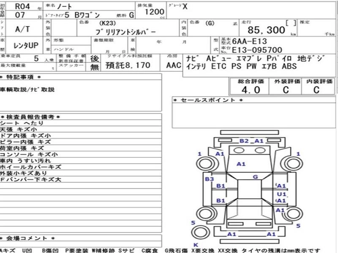The image size is (338, 253).
Task: Click the remark Fバンパー下キズ大
Action: coord(30,180)
